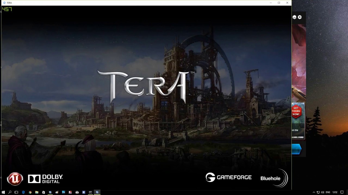Change input language via ENG indicator
The height and width of the screenshot is (195, 348).
(x=328, y=192)
